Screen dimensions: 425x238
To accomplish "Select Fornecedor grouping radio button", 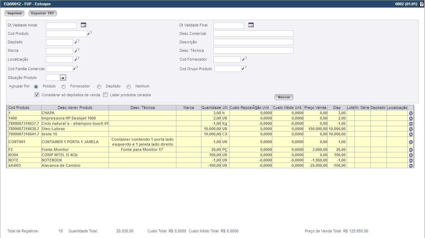I will click(x=63, y=87).
